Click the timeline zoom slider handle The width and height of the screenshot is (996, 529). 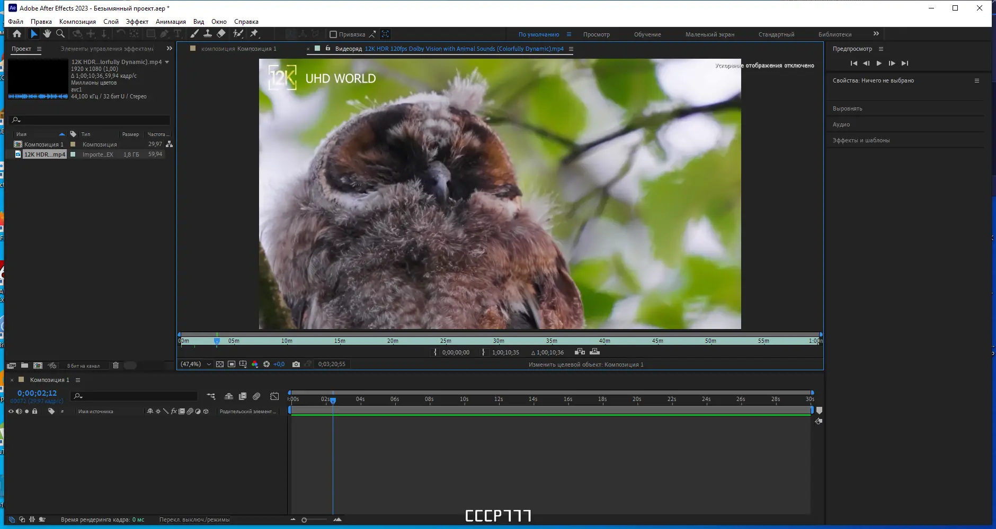(x=304, y=520)
